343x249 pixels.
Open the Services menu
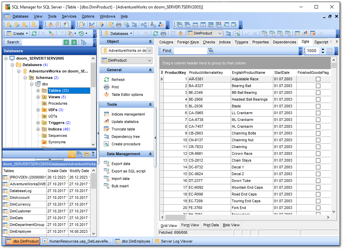(69, 16)
